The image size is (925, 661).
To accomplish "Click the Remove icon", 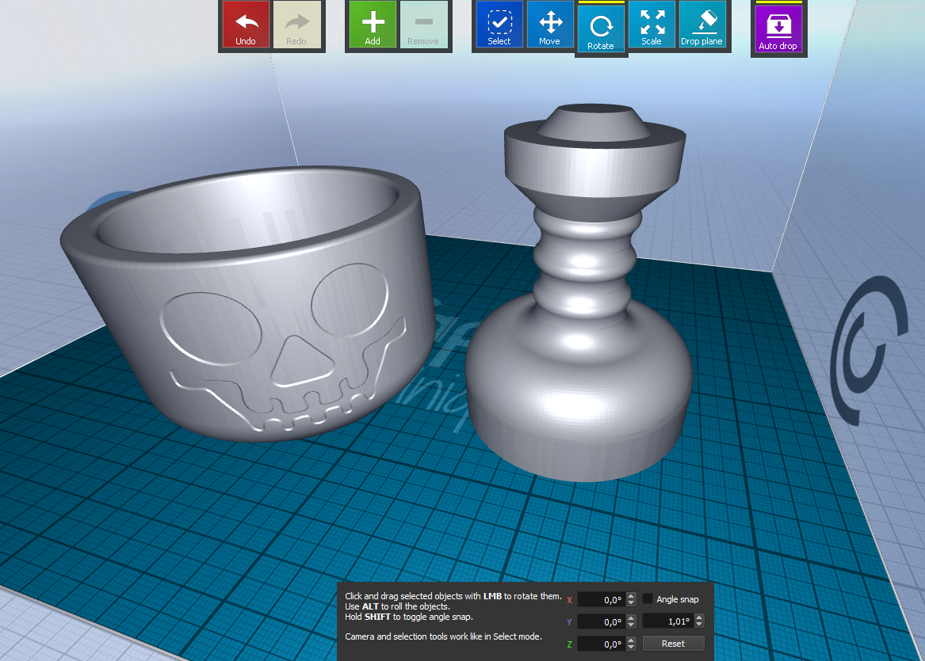I will click(x=423, y=25).
